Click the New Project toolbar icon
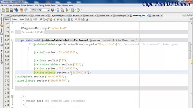 coord(7,10)
